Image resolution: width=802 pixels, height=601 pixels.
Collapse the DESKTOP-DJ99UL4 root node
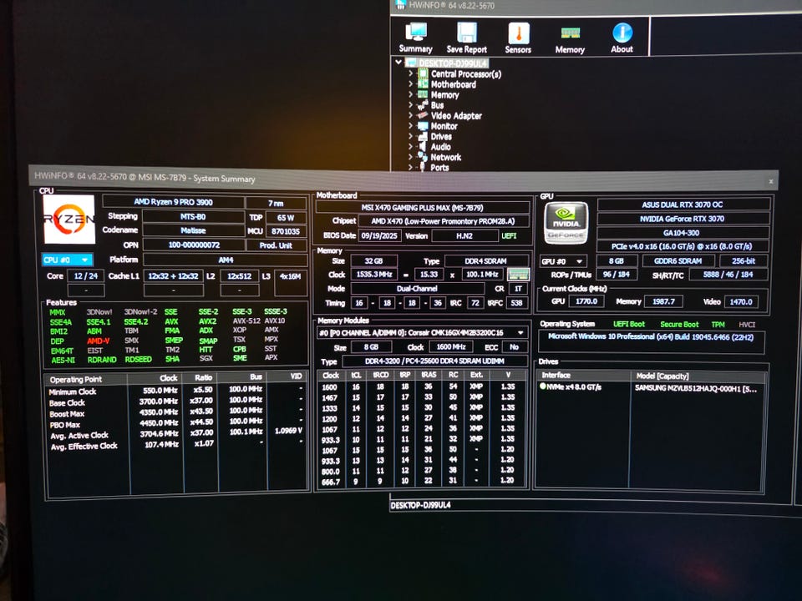point(398,63)
